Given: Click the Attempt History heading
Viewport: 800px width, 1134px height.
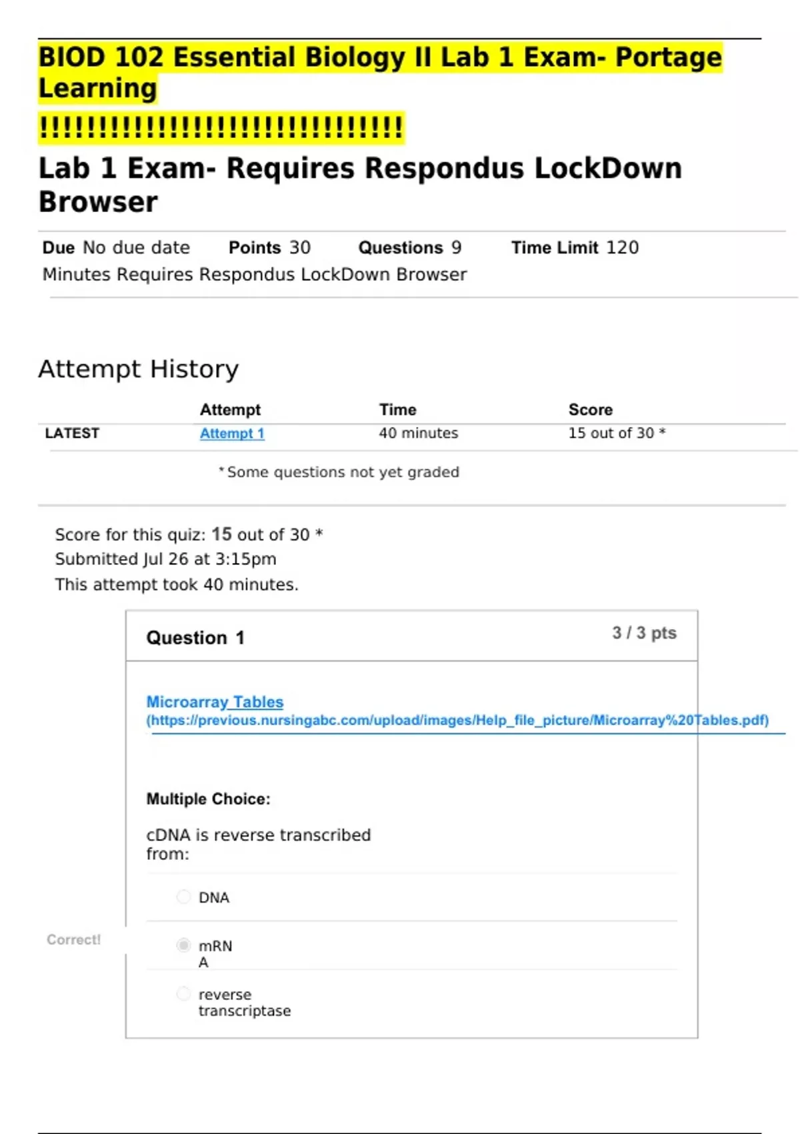Looking at the screenshot, I should 138,369.
